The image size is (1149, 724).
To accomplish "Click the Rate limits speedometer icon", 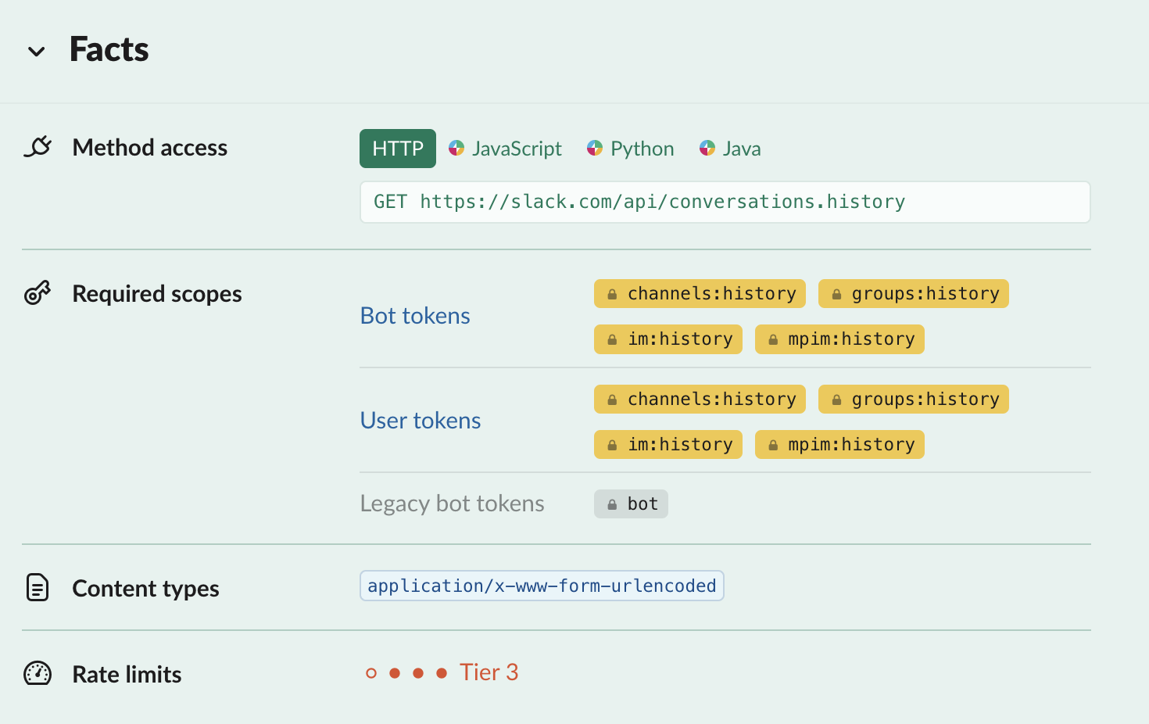I will [38, 673].
